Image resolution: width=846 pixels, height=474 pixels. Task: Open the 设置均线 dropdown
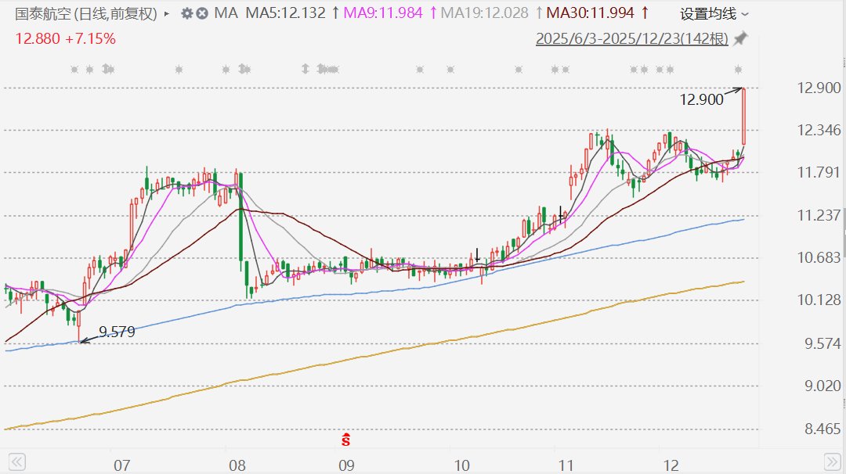714,14
